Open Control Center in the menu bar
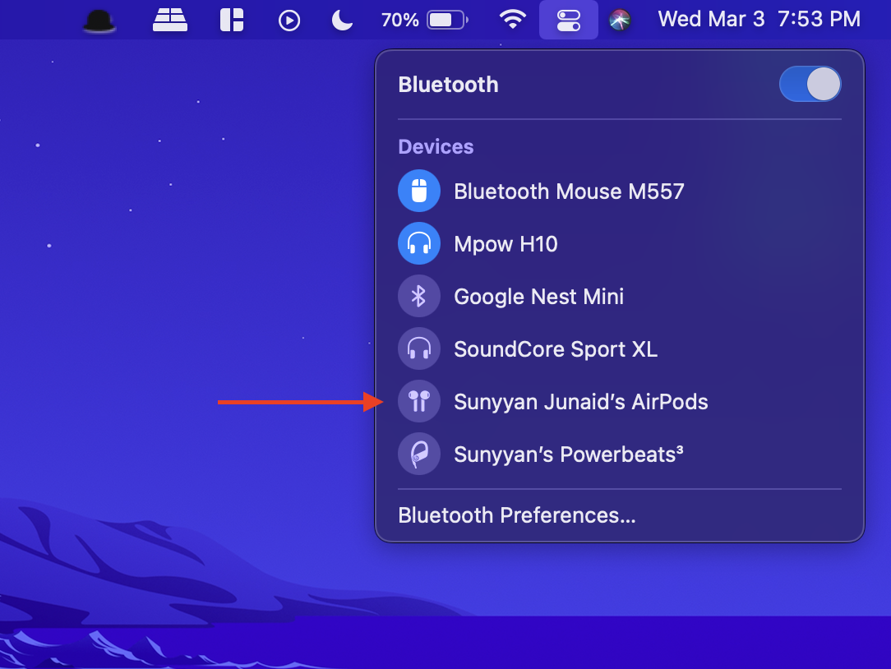Viewport: 891px width, 669px height. click(568, 21)
